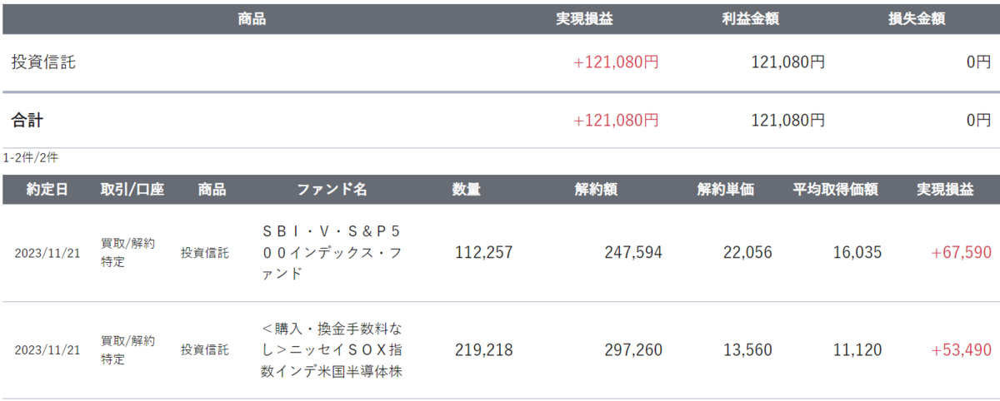Click the 平均取得価額 column header
The width and height of the screenshot is (1000, 401).
coord(835,190)
